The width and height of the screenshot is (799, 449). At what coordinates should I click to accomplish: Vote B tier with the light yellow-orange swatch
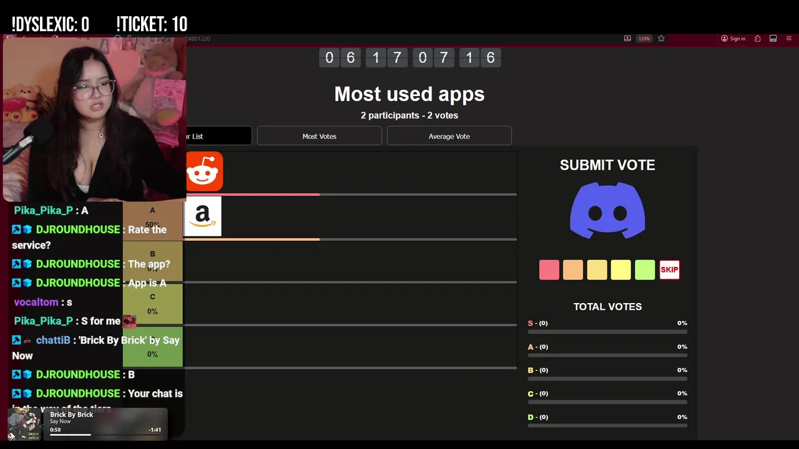[597, 270]
